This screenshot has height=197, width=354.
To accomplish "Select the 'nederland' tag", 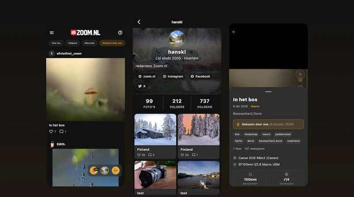I will point(293,141).
